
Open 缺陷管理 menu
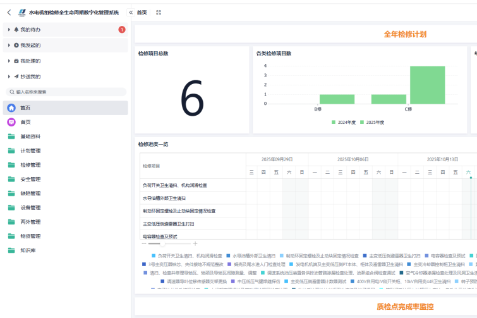tap(66, 193)
